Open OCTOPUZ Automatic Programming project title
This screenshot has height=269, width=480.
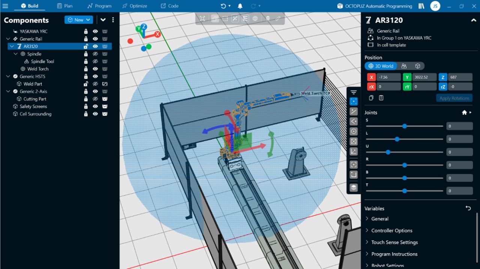[375, 6]
